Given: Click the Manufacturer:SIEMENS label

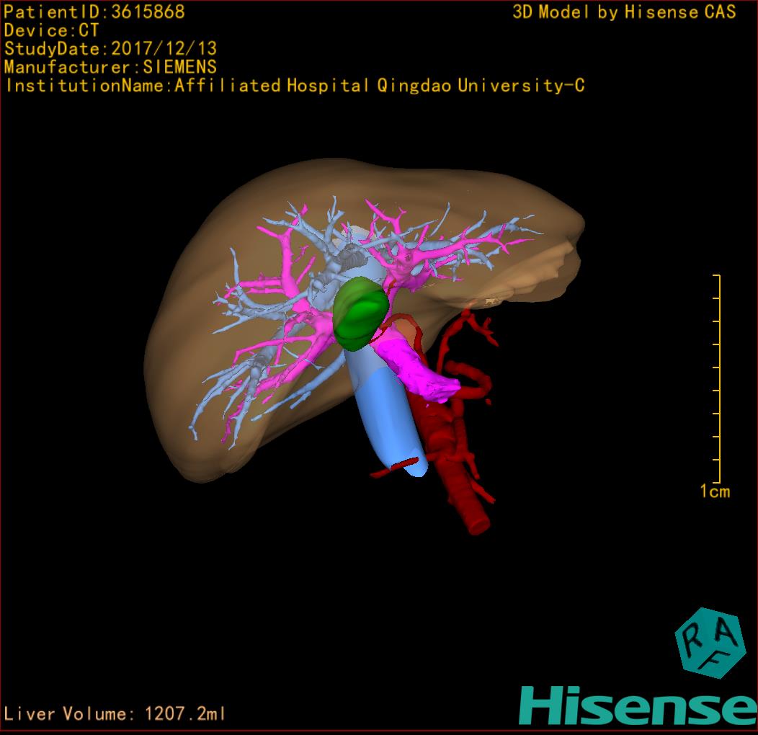Looking at the screenshot, I should tap(110, 67).
